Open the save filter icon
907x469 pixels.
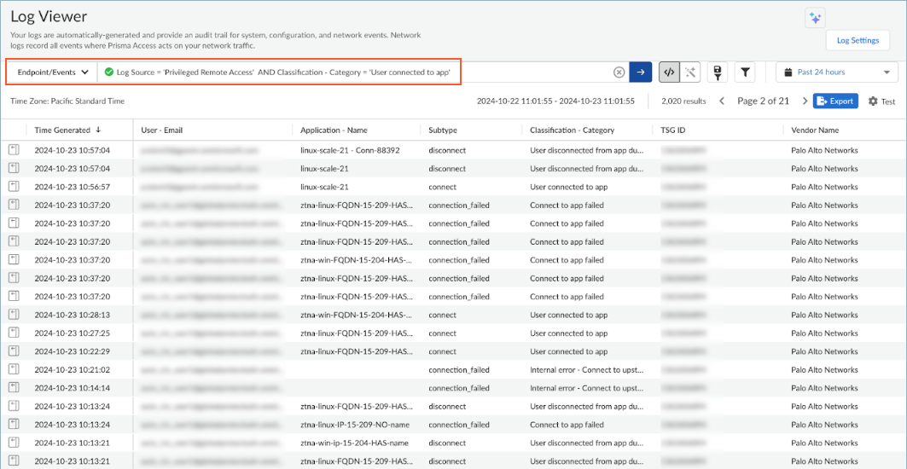tap(718, 72)
